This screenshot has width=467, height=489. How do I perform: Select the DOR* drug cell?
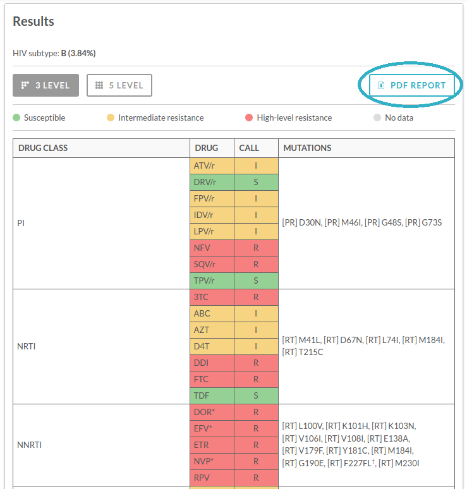(212, 413)
